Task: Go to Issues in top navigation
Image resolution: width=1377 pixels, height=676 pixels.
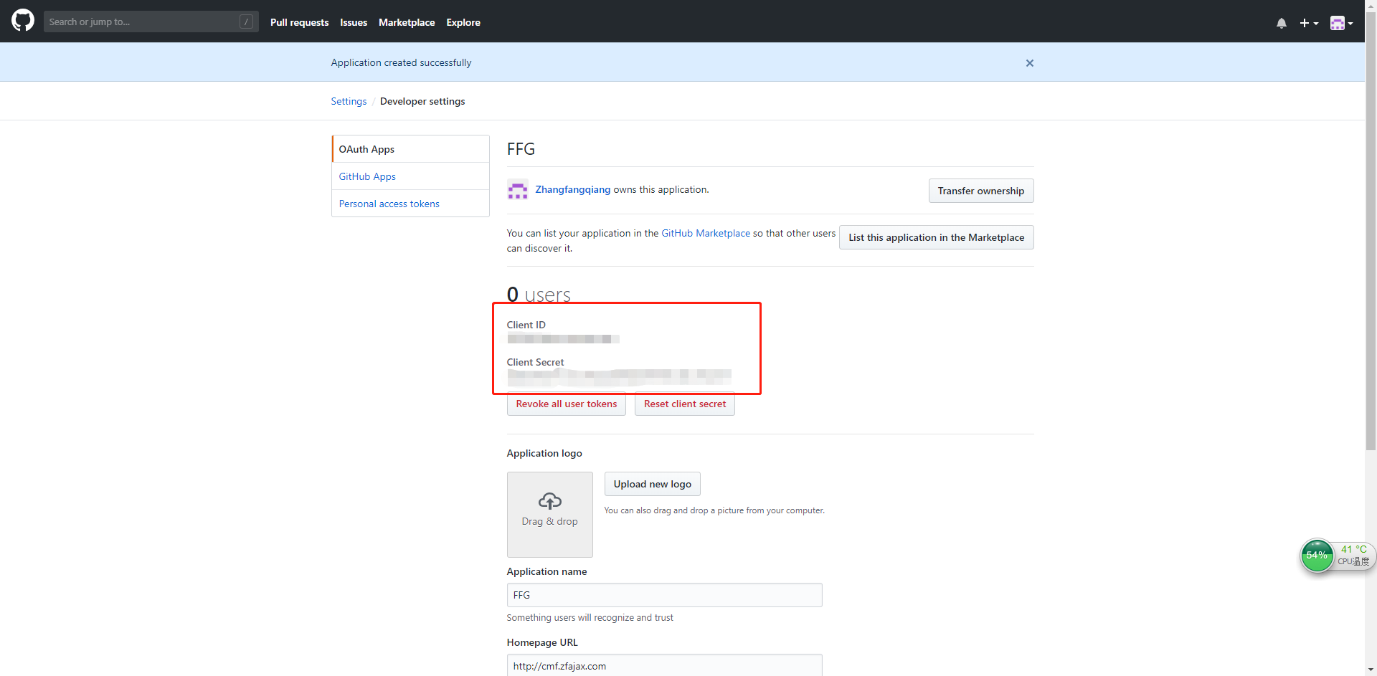Action: click(353, 22)
